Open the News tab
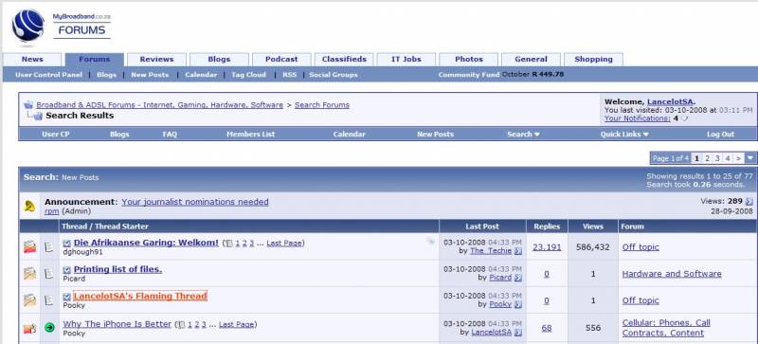The image size is (758, 344). click(x=32, y=59)
